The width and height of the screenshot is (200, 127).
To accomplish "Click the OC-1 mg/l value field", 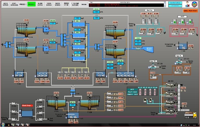I will coord(78,18).
